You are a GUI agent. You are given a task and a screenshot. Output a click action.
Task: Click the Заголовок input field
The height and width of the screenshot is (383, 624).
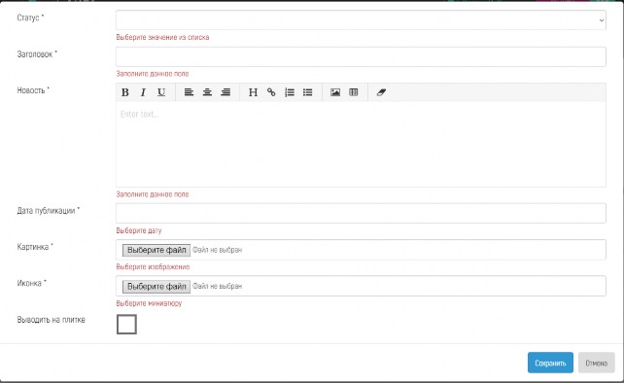pos(361,56)
